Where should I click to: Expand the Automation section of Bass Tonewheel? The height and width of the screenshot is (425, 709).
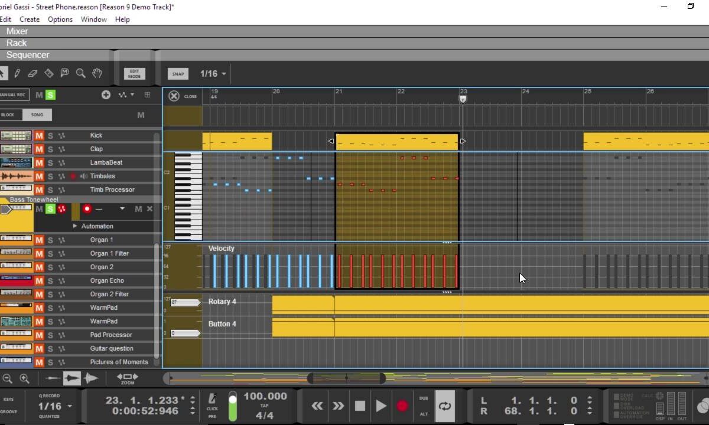75,226
